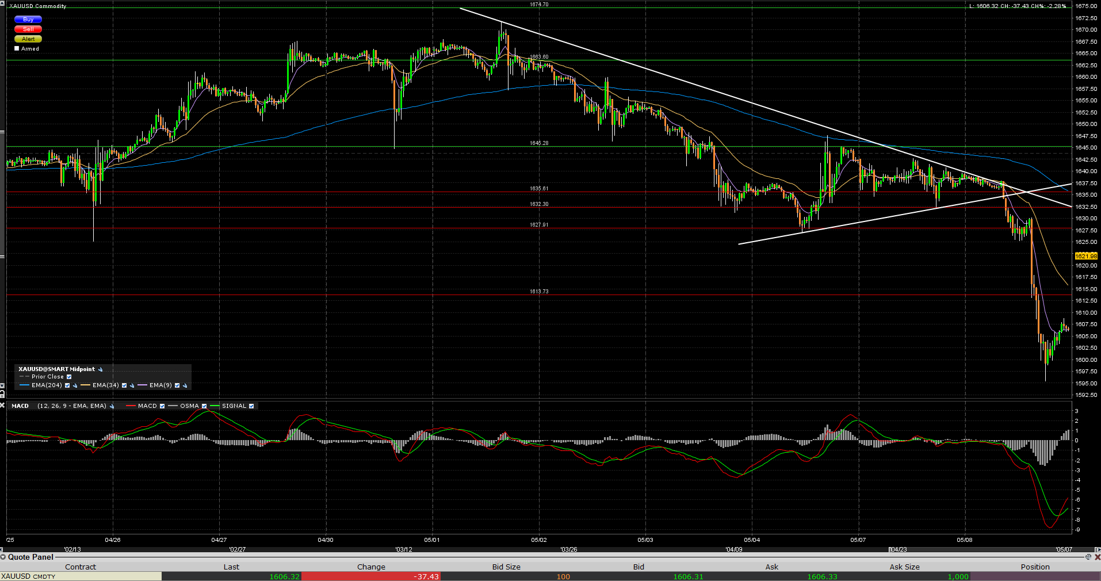This screenshot has width=1101, height=581.
Task: Click the 1632.30 horizontal line label
Action: coord(539,204)
